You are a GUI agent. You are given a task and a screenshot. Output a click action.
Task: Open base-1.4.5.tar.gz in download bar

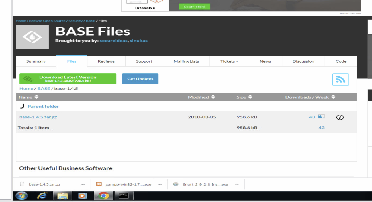coord(44,184)
